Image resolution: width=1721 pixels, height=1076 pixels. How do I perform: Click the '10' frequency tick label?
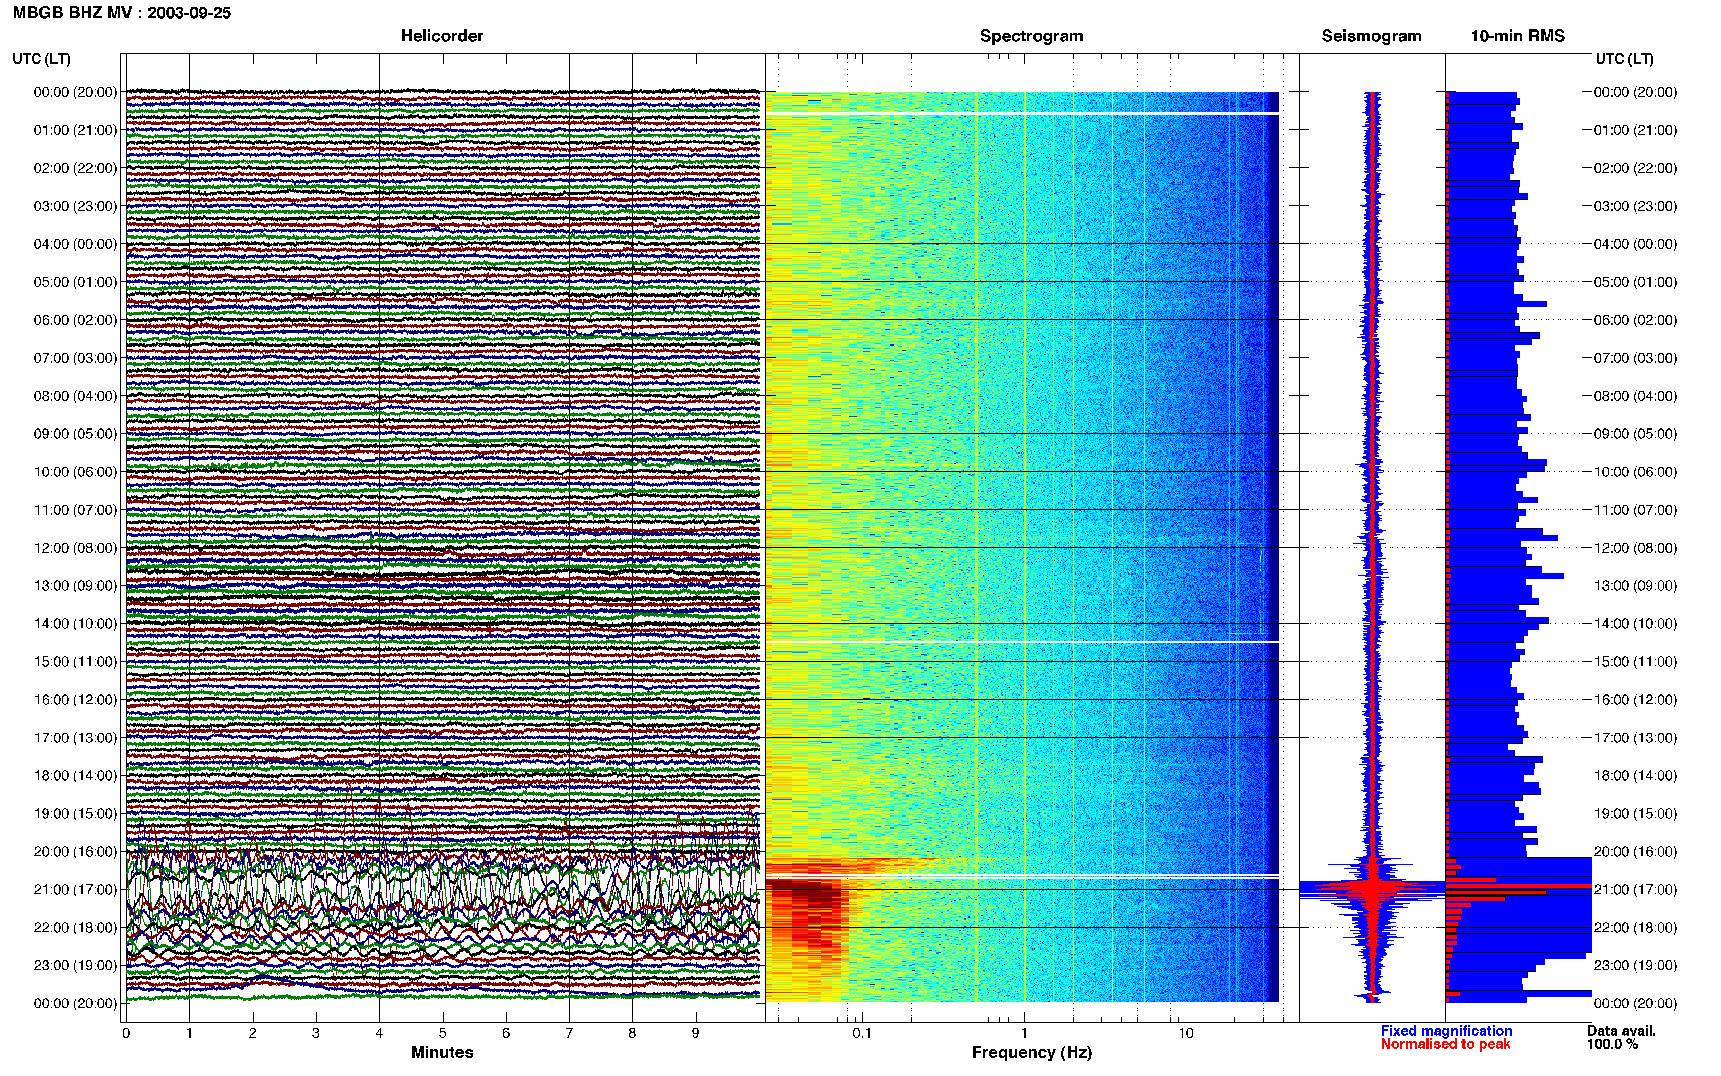[x=1185, y=1033]
